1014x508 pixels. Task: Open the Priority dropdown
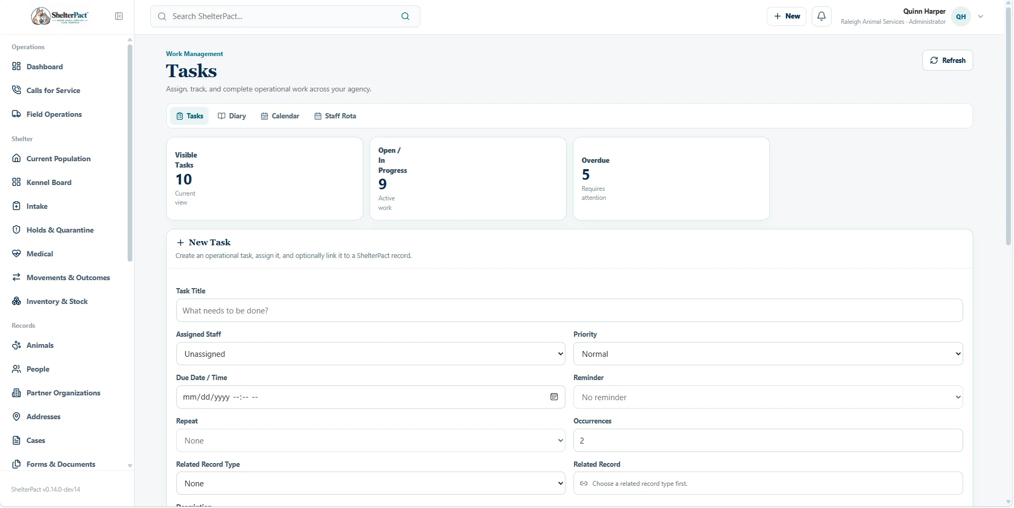coord(768,354)
